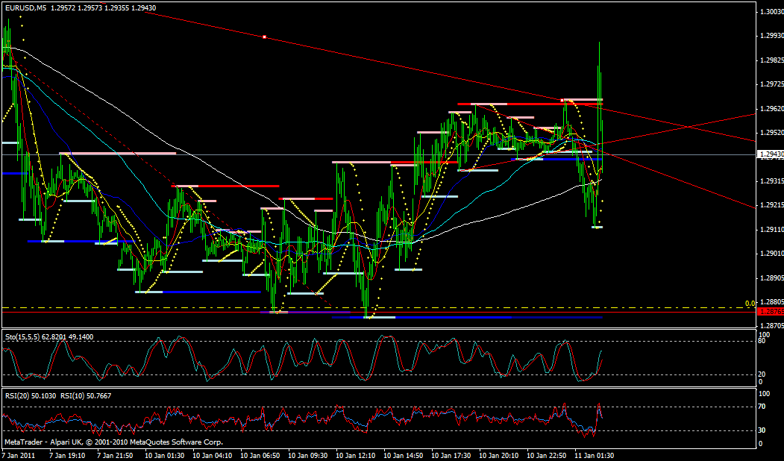Click the 7 Jan 2011 date label
Screen dimensions: 784x461
20,454
